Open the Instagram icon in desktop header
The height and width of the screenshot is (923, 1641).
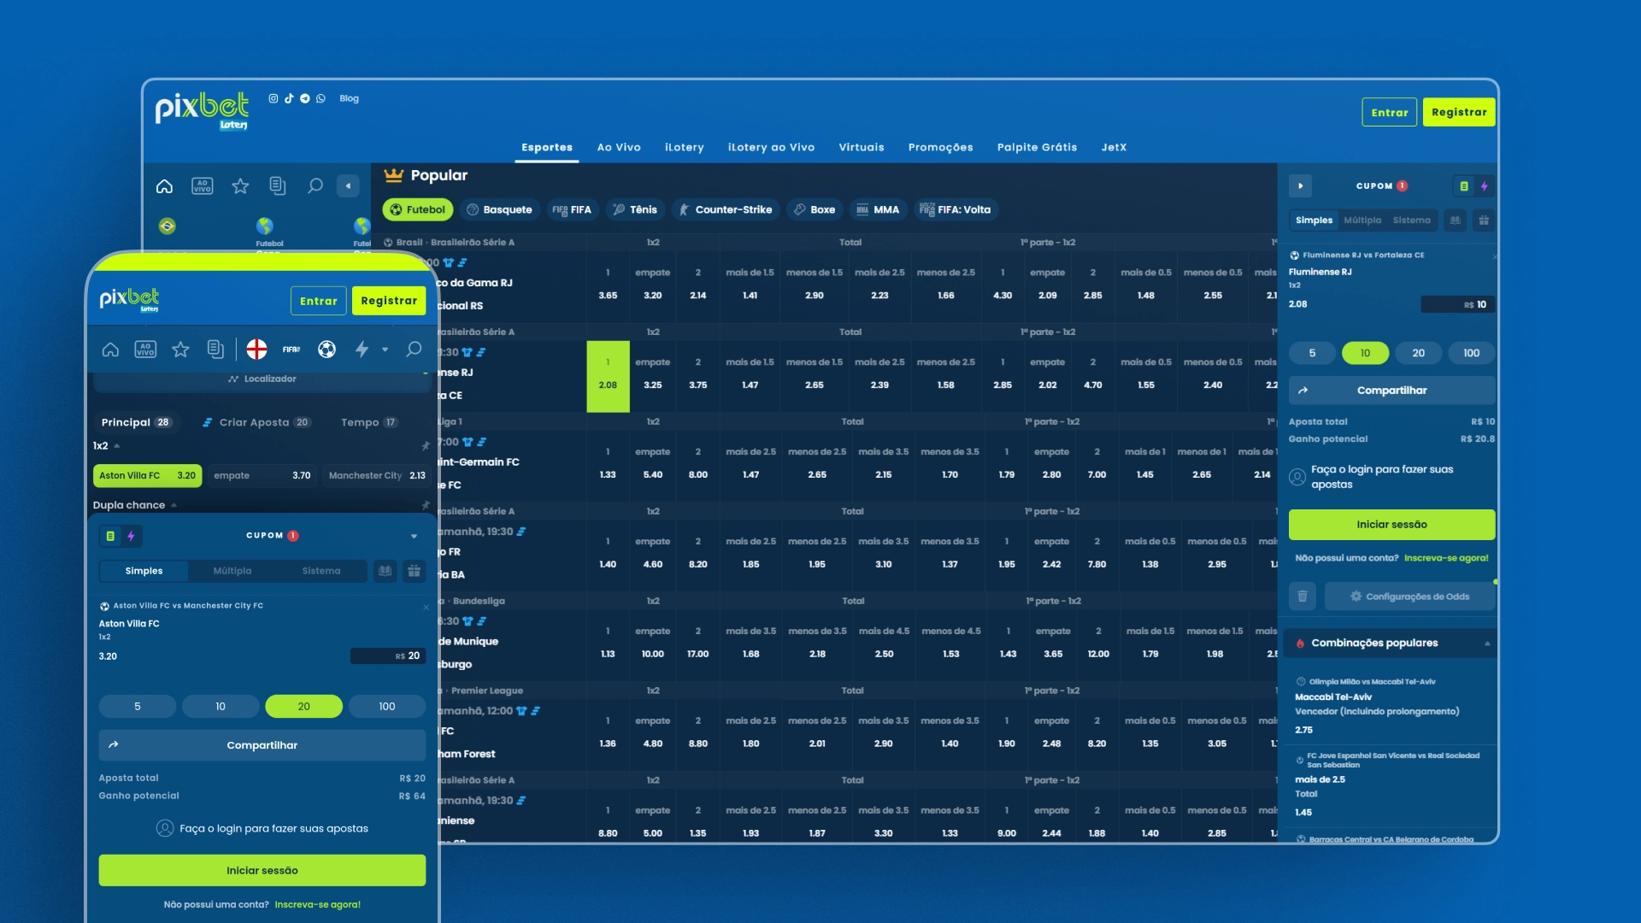(273, 98)
